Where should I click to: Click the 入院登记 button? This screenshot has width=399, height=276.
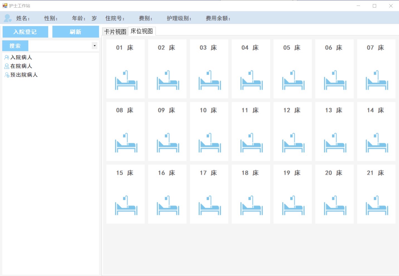click(x=25, y=32)
